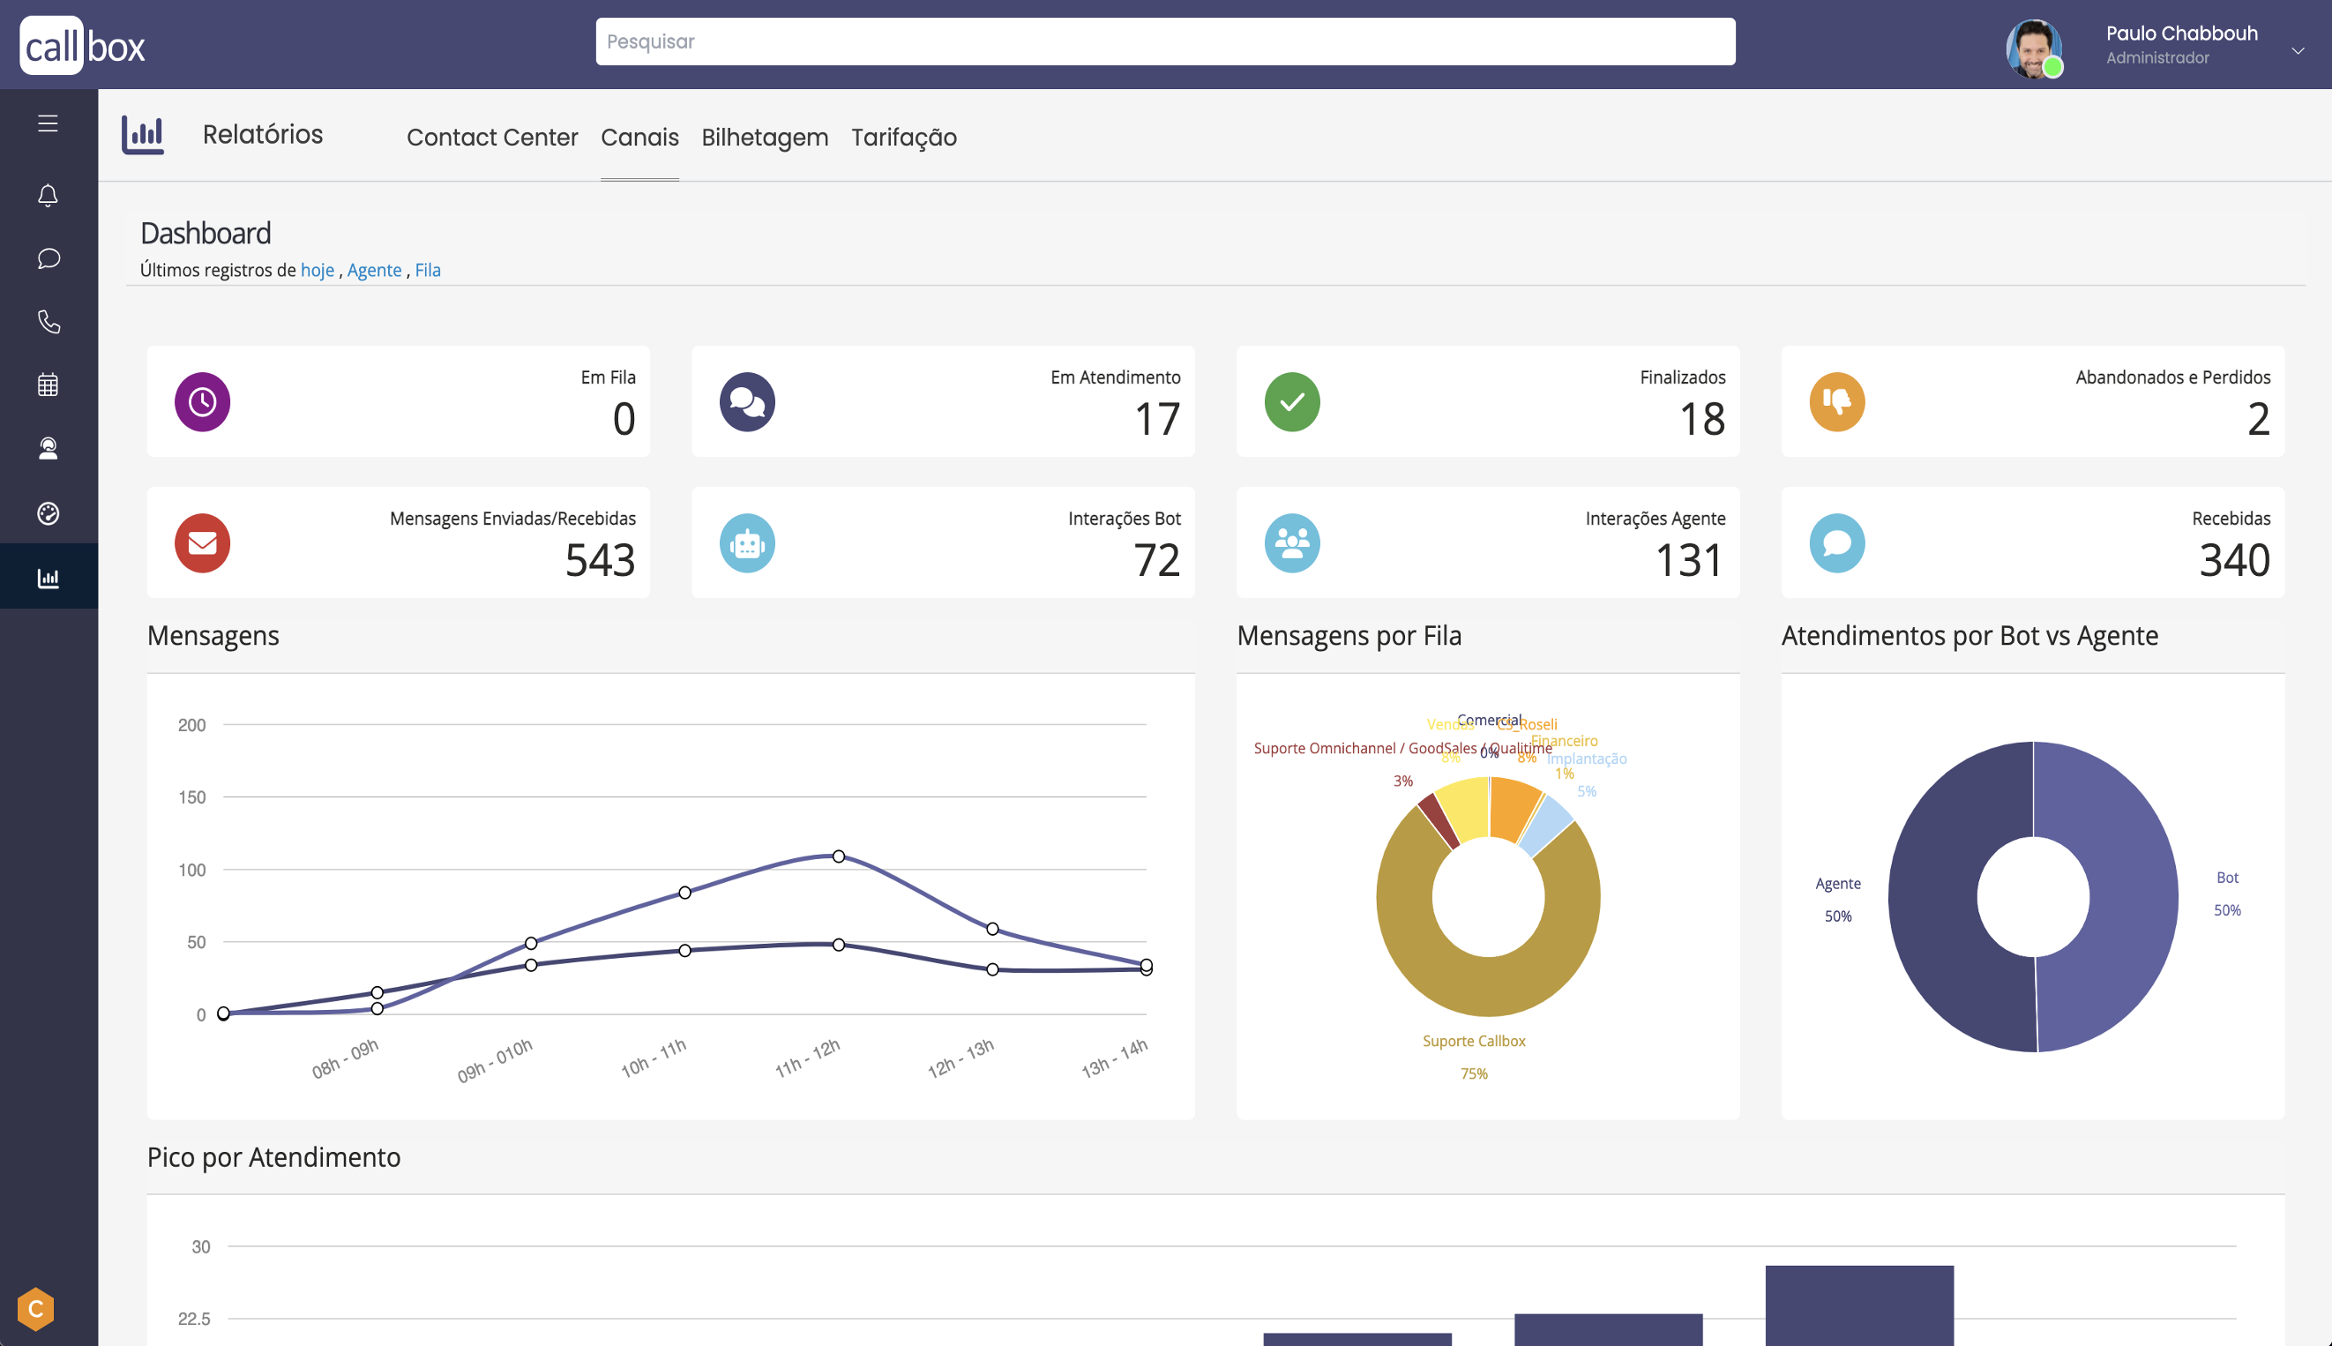The image size is (2332, 1346).
Task: Open the calendar sidebar icon
Action: click(x=48, y=385)
